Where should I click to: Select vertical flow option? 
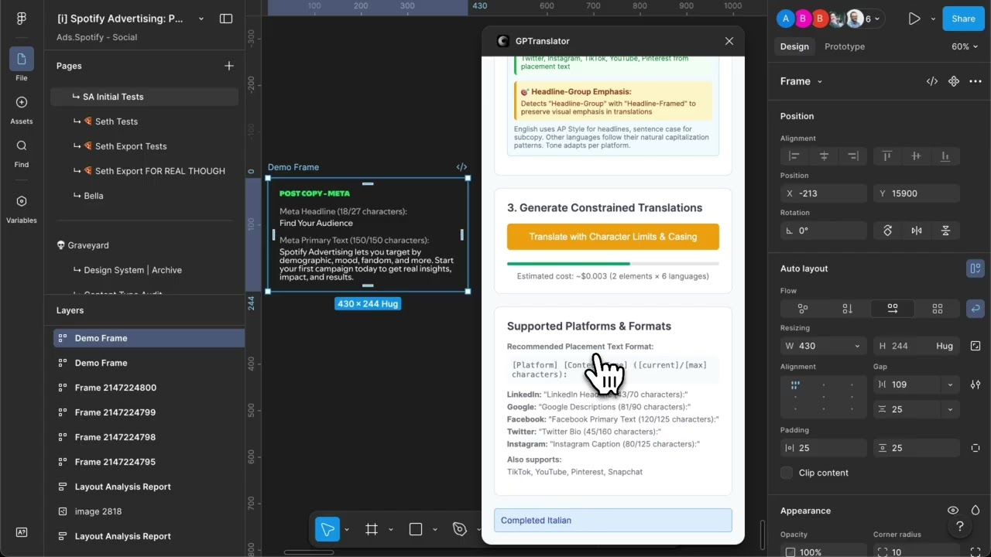(x=848, y=309)
